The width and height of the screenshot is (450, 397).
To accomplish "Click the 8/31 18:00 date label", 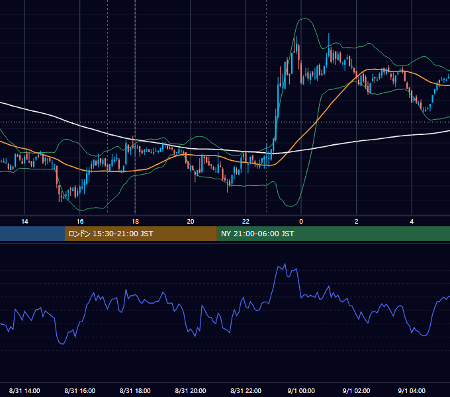I will pos(135,390).
